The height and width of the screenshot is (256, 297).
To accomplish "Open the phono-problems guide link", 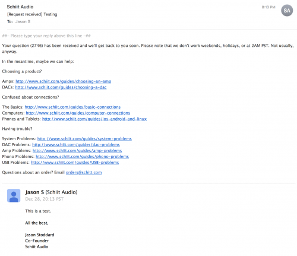I will click(82, 157).
